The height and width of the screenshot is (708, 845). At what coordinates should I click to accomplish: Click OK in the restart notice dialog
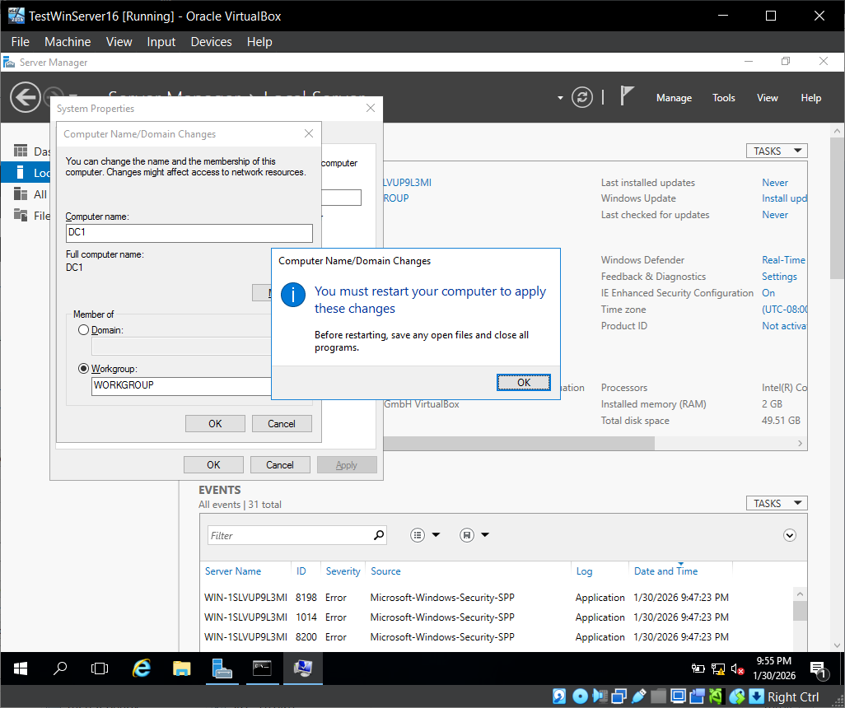(x=524, y=382)
